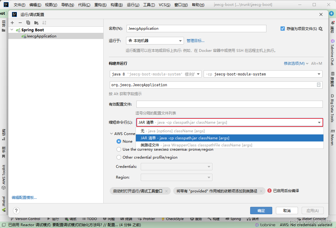This screenshot has width=336, height=228.
Task: Choose 类路径文件 option in list
Action: [x=230, y=145]
